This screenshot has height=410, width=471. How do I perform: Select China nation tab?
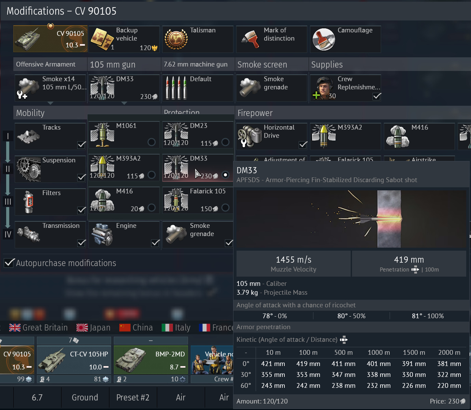coord(136,328)
